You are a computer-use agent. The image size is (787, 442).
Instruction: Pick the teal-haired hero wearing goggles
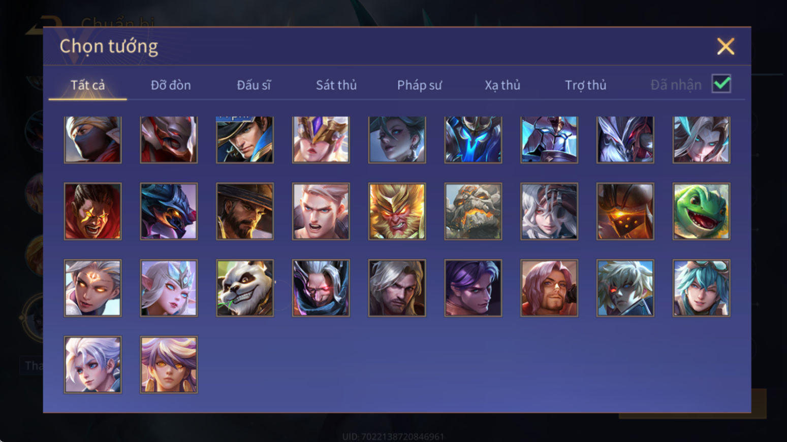pyautogui.click(x=701, y=288)
